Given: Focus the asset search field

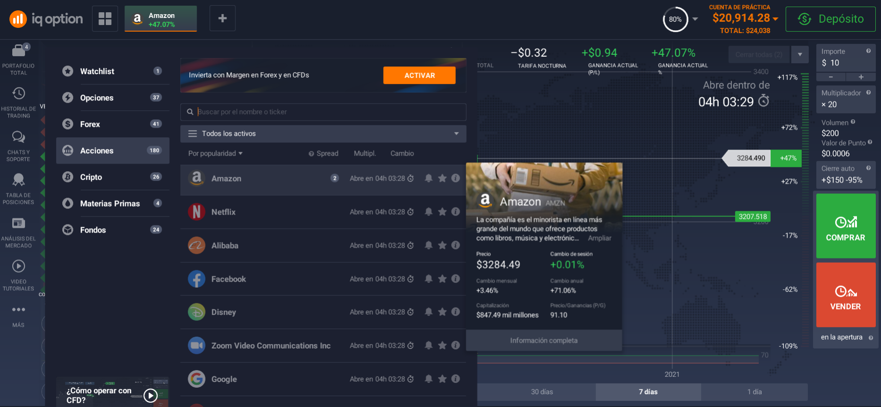Looking at the screenshot, I should point(323,112).
